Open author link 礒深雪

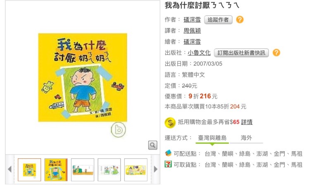pos(192,20)
